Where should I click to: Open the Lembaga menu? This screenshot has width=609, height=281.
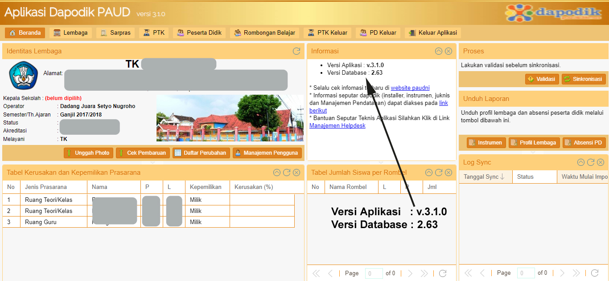[x=70, y=33]
